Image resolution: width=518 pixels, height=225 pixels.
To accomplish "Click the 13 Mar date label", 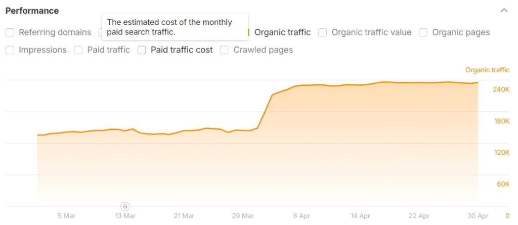I will tap(125, 216).
